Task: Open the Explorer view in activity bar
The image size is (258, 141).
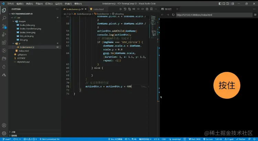Action: point(4,10)
